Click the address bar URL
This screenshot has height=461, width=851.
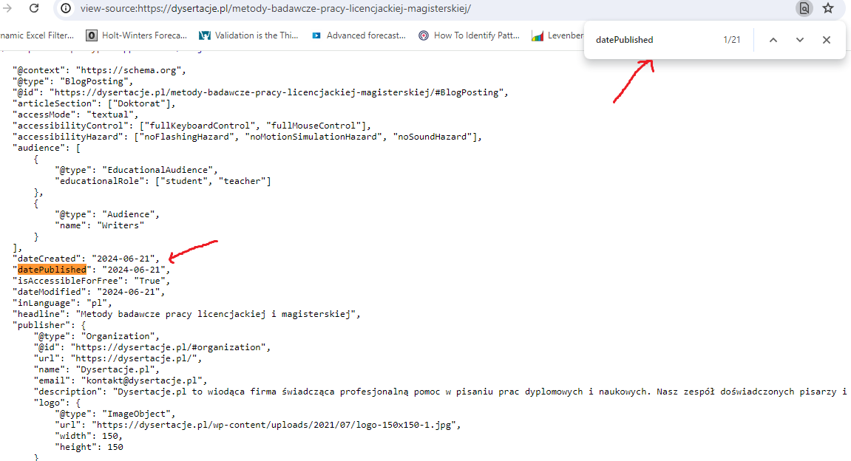coord(274,9)
